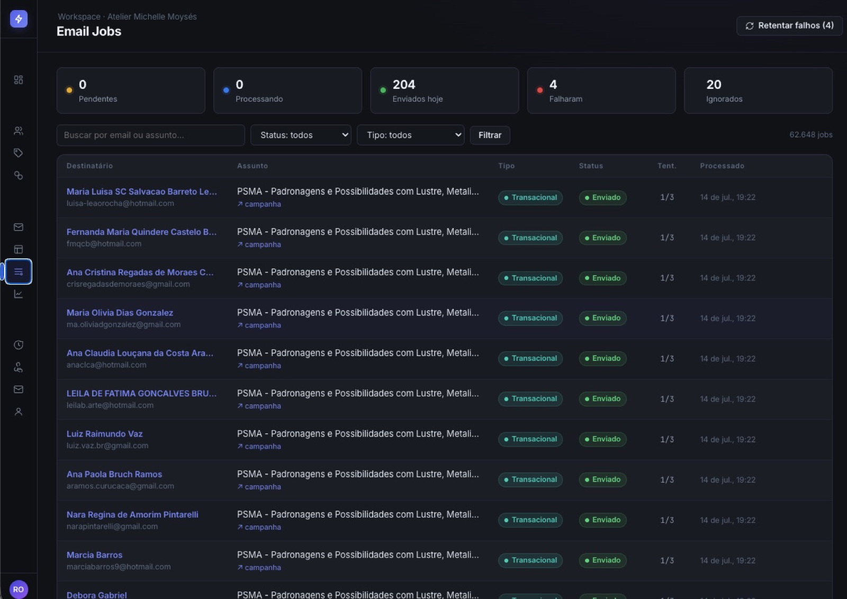Click processed date in LEILA row
Viewport: 847px width, 599px height.
click(x=728, y=399)
